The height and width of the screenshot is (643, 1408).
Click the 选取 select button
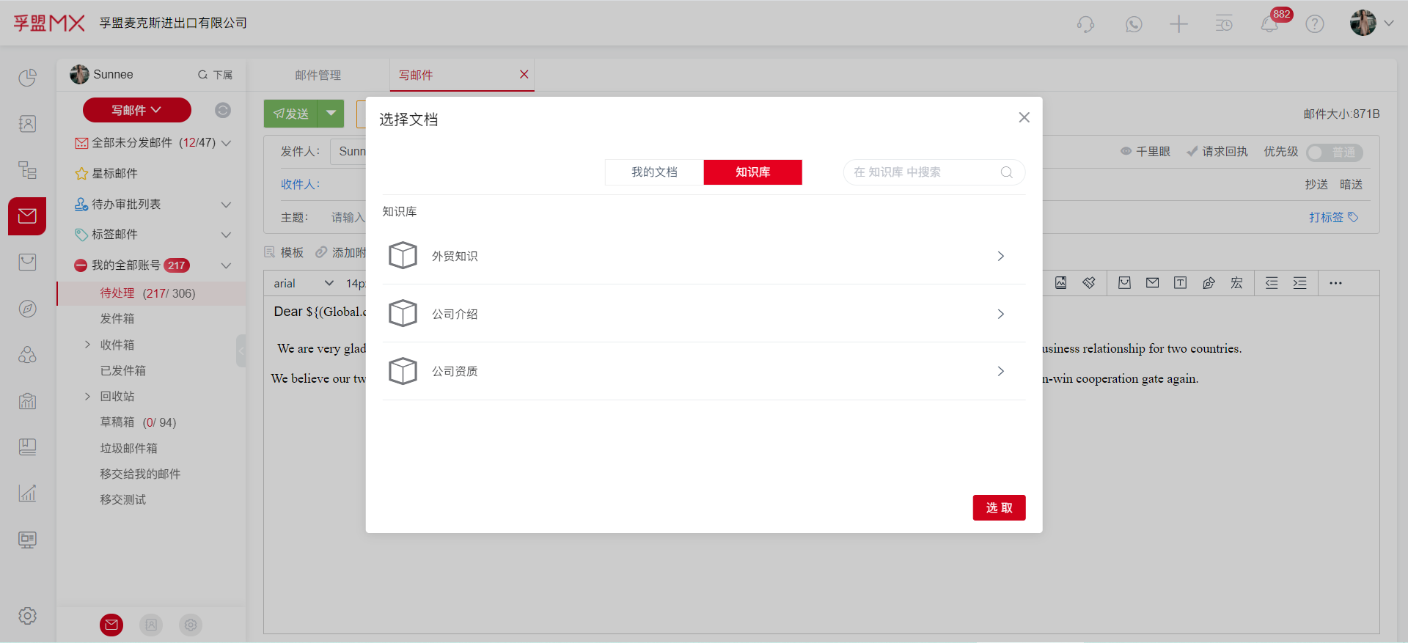click(x=999, y=507)
